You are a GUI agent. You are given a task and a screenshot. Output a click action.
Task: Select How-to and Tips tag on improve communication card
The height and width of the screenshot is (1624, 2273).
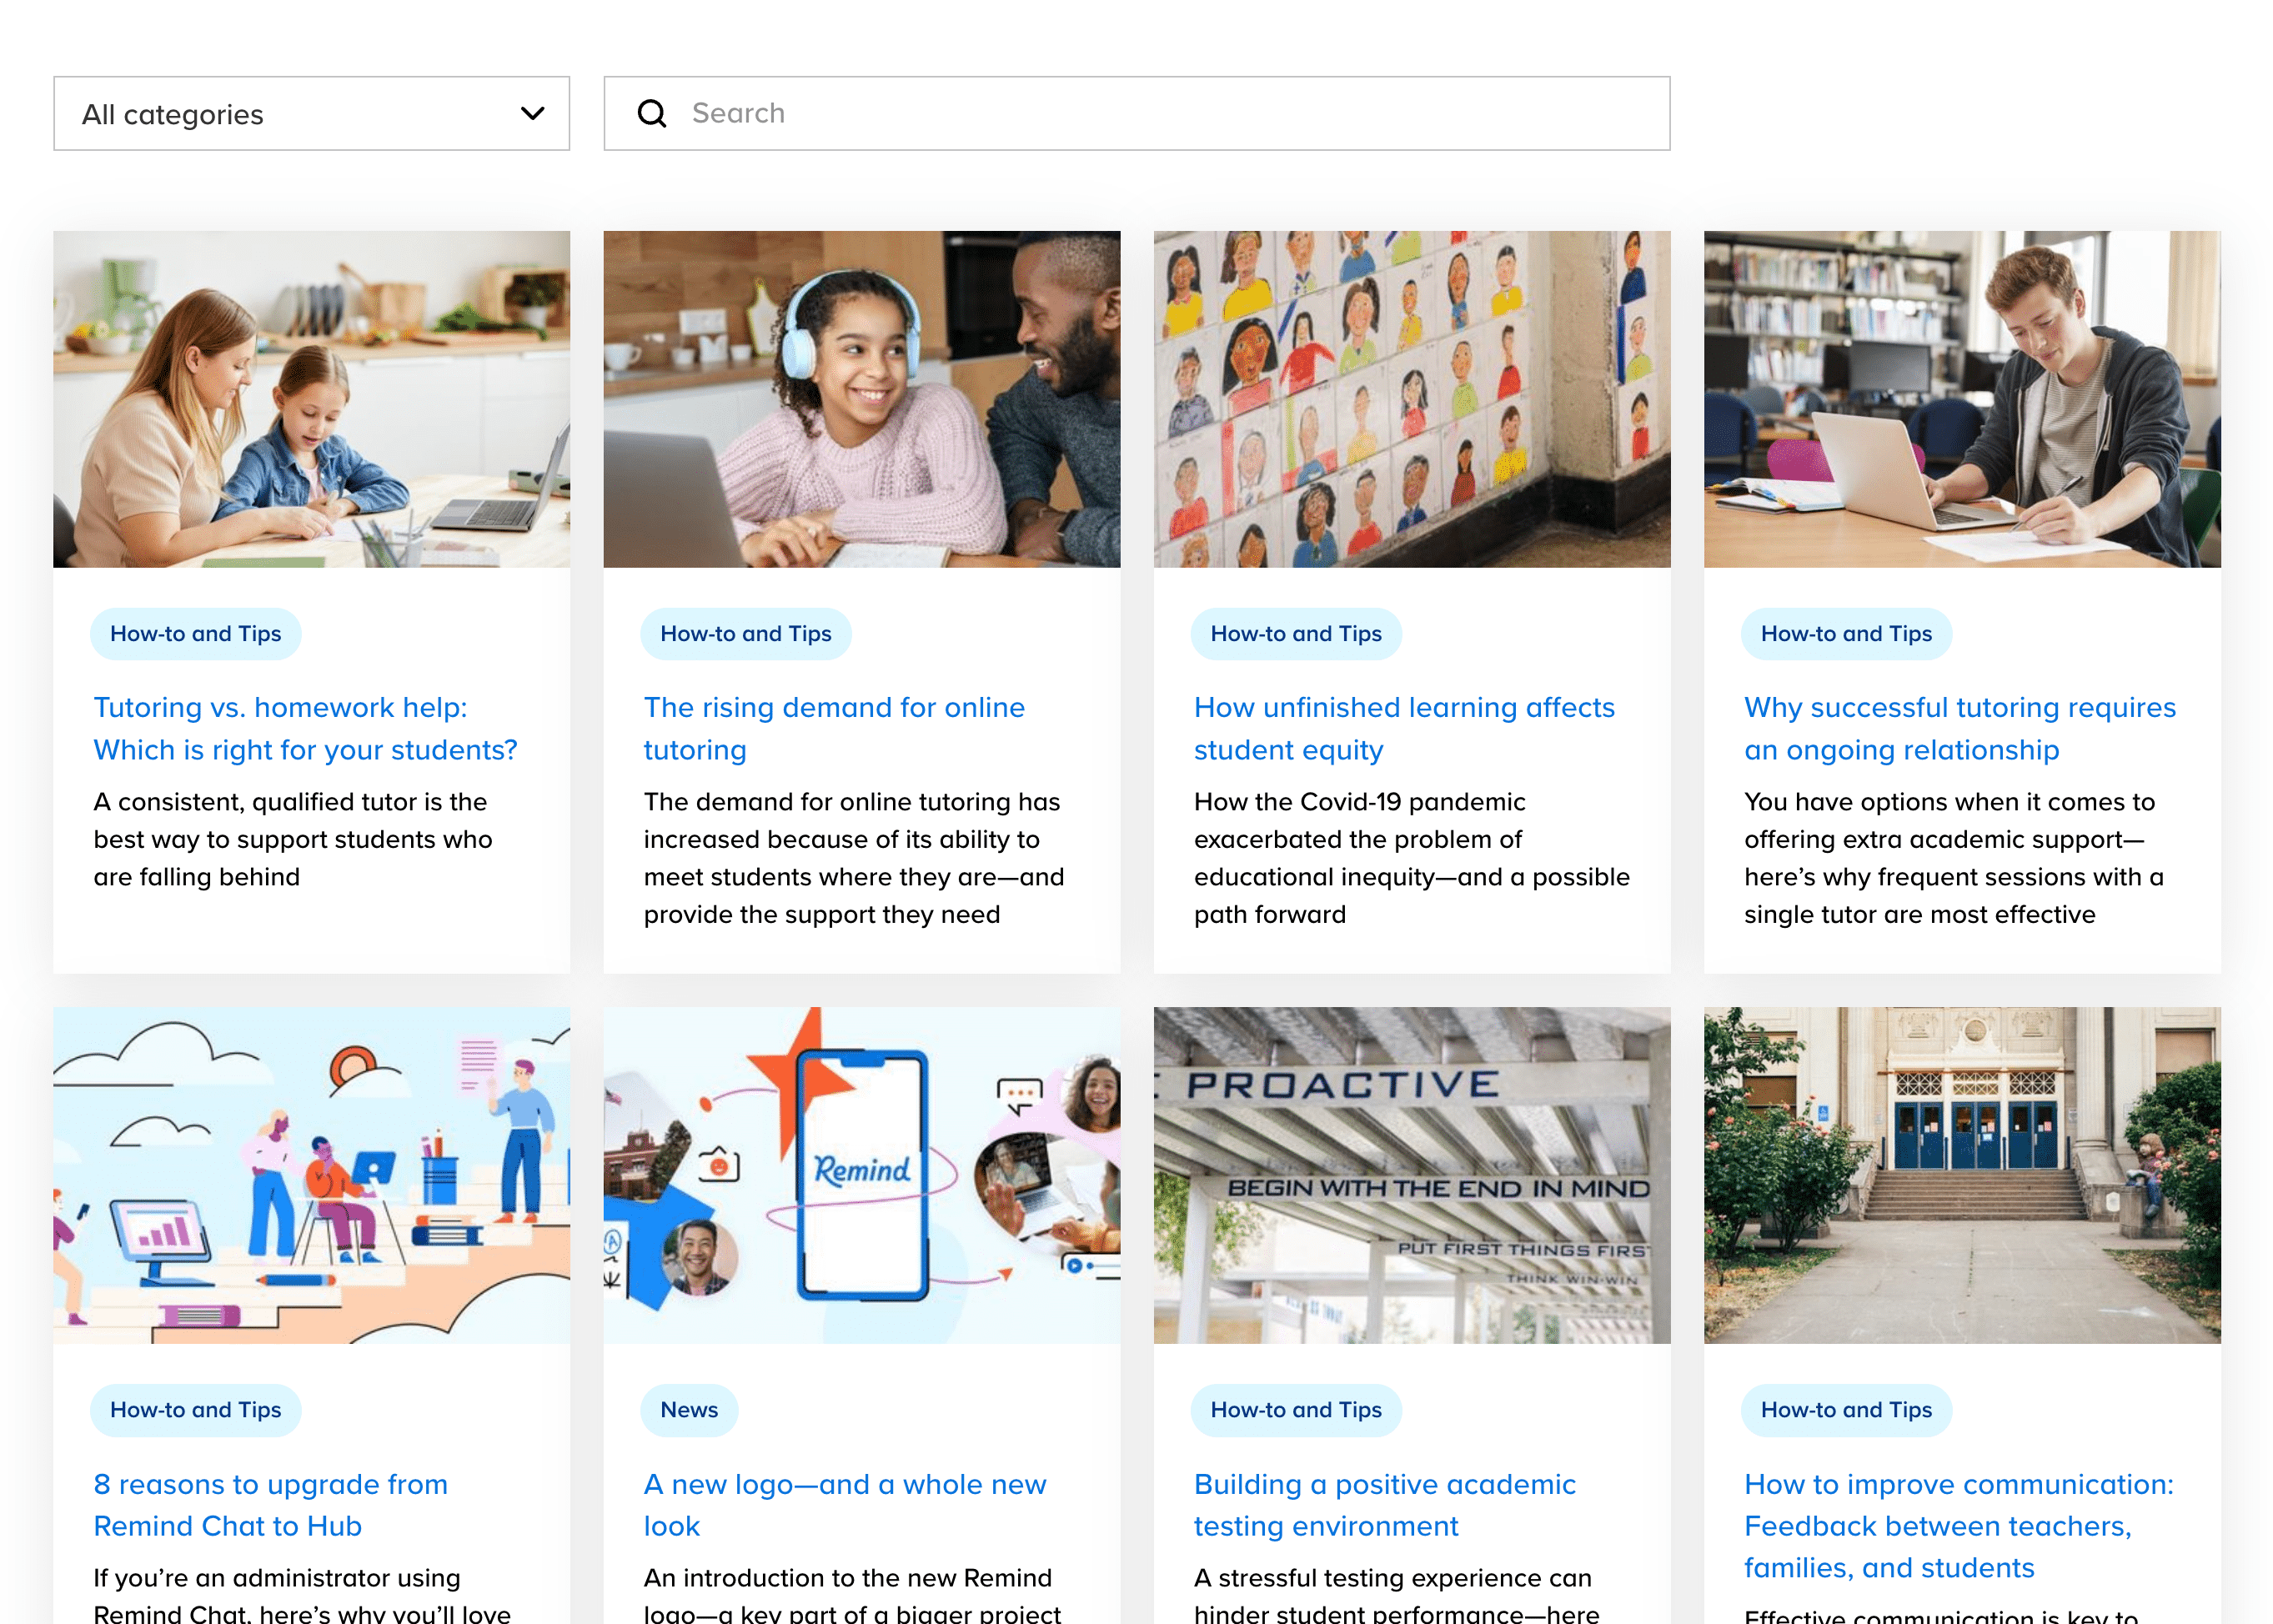click(1846, 1410)
